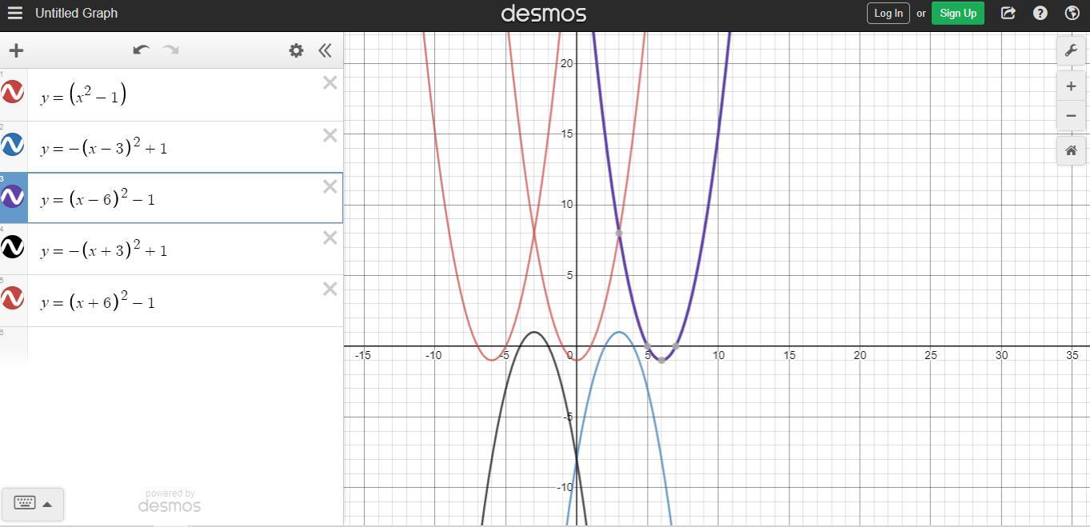The width and height of the screenshot is (1090, 527).
Task: Redo the last undone edit
Action: point(170,50)
